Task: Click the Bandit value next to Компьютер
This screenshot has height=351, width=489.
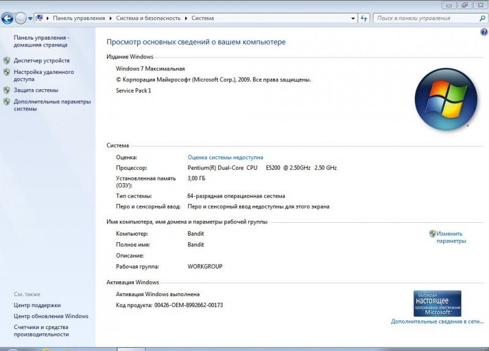Action: [196, 234]
